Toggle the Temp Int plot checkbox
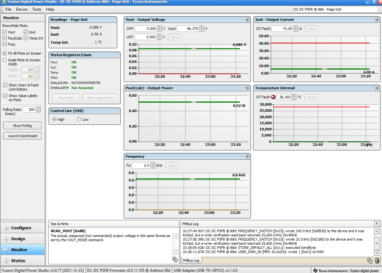Viewport: 382px width, 273px height. click(26, 38)
